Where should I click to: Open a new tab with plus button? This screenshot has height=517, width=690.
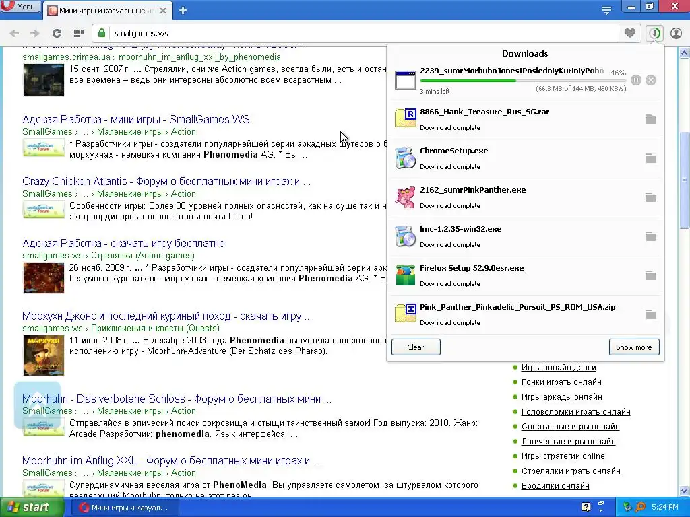coord(183,11)
